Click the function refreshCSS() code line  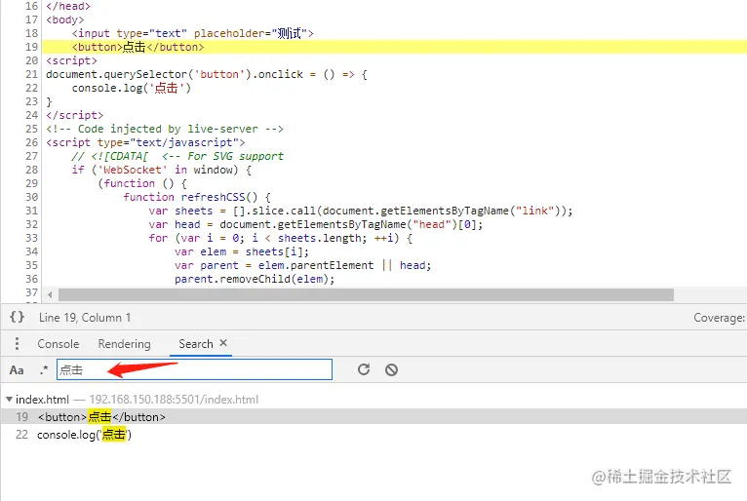pyautogui.click(x=197, y=197)
